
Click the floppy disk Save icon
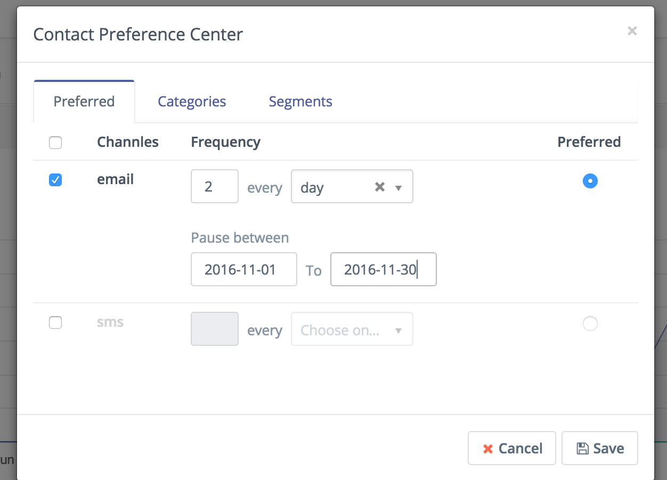(x=583, y=449)
